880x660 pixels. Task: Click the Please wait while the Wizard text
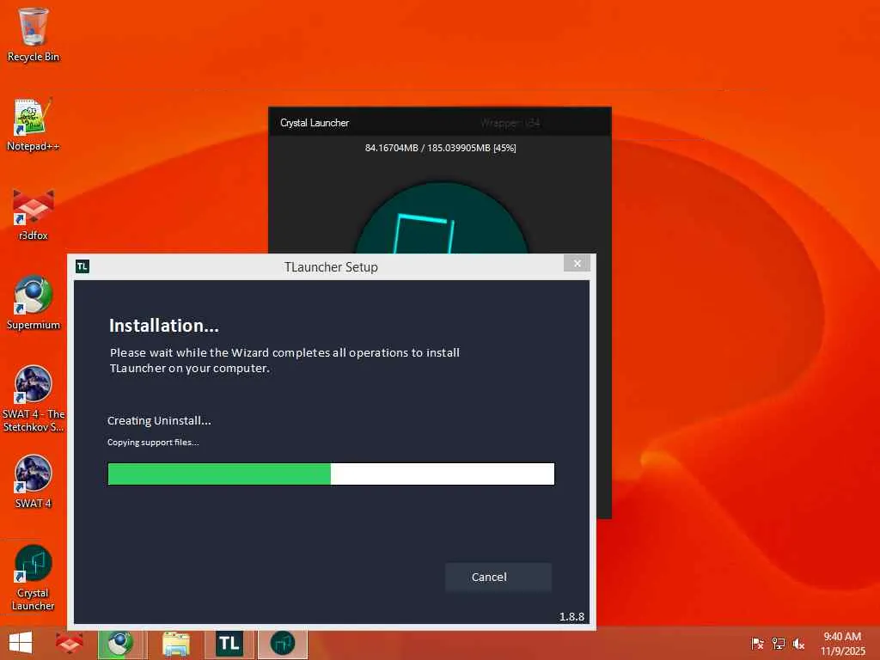click(x=284, y=360)
